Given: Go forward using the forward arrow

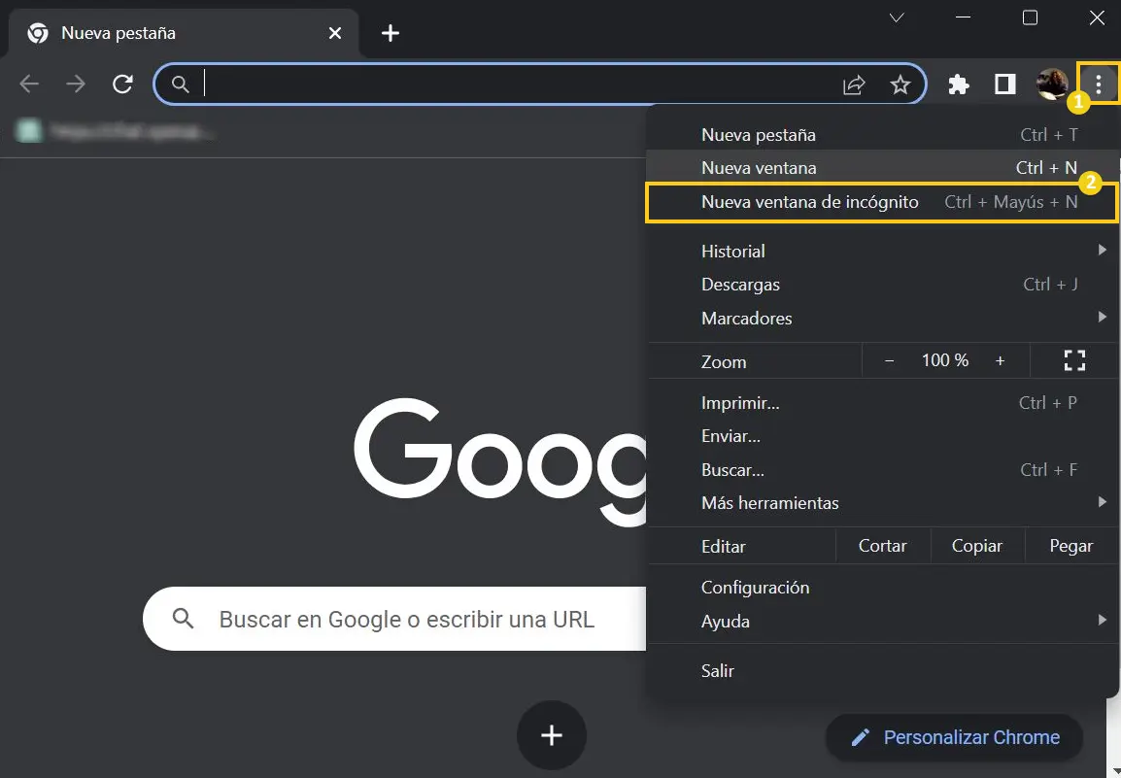Looking at the screenshot, I should pos(75,85).
